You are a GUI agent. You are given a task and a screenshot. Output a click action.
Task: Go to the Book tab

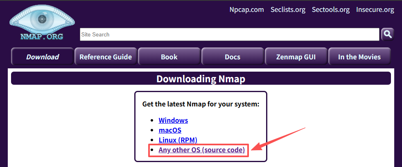(169, 57)
